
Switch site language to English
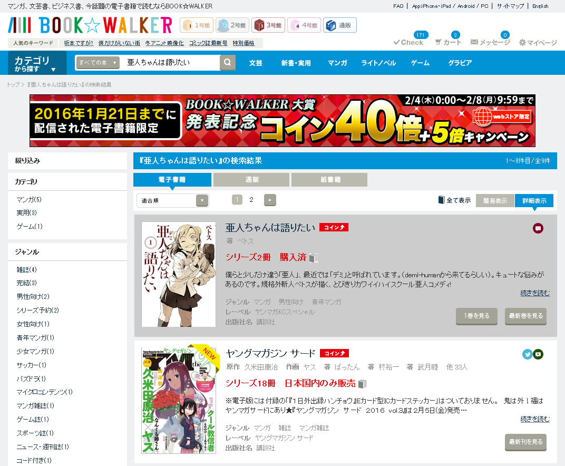(x=540, y=6)
